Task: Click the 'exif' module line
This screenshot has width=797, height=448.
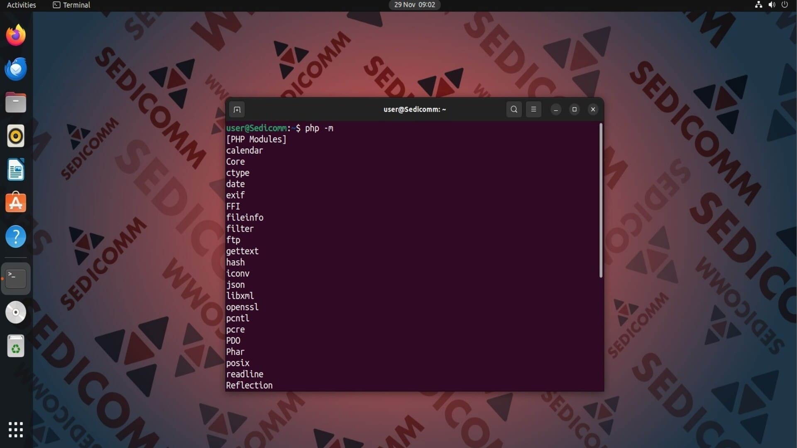Action: click(235, 195)
